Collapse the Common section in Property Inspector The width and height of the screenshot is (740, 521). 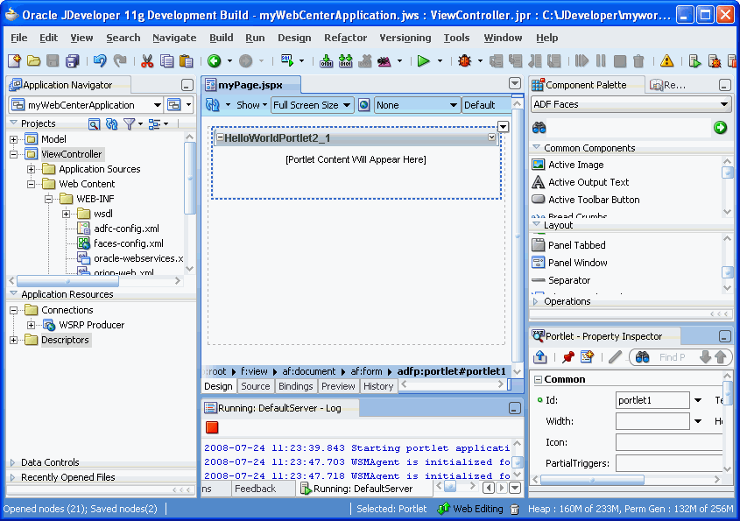pyautogui.click(x=538, y=379)
